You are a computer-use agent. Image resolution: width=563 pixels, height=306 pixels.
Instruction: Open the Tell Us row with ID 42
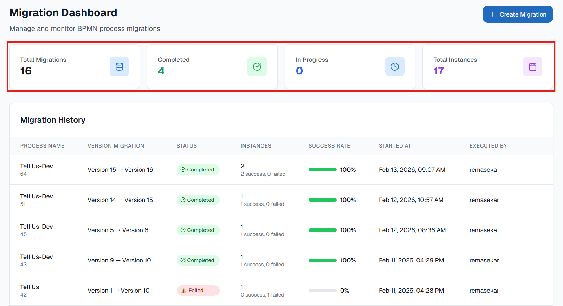[281, 291]
